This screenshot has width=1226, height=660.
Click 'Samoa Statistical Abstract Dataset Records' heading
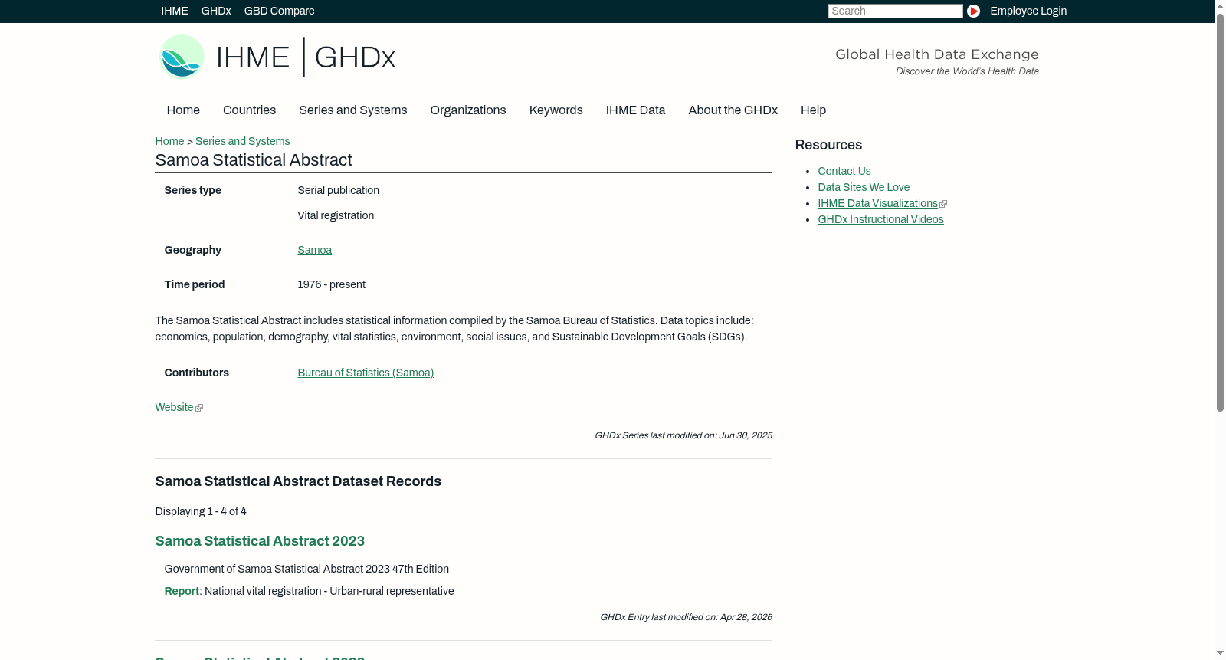(298, 481)
